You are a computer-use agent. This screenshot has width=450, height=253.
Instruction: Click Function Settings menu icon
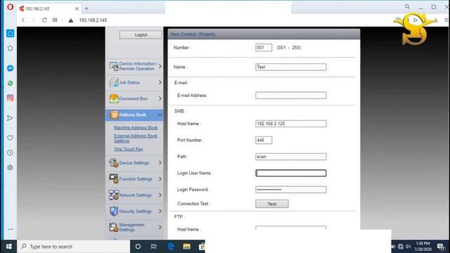pyautogui.click(x=114, y=179)
